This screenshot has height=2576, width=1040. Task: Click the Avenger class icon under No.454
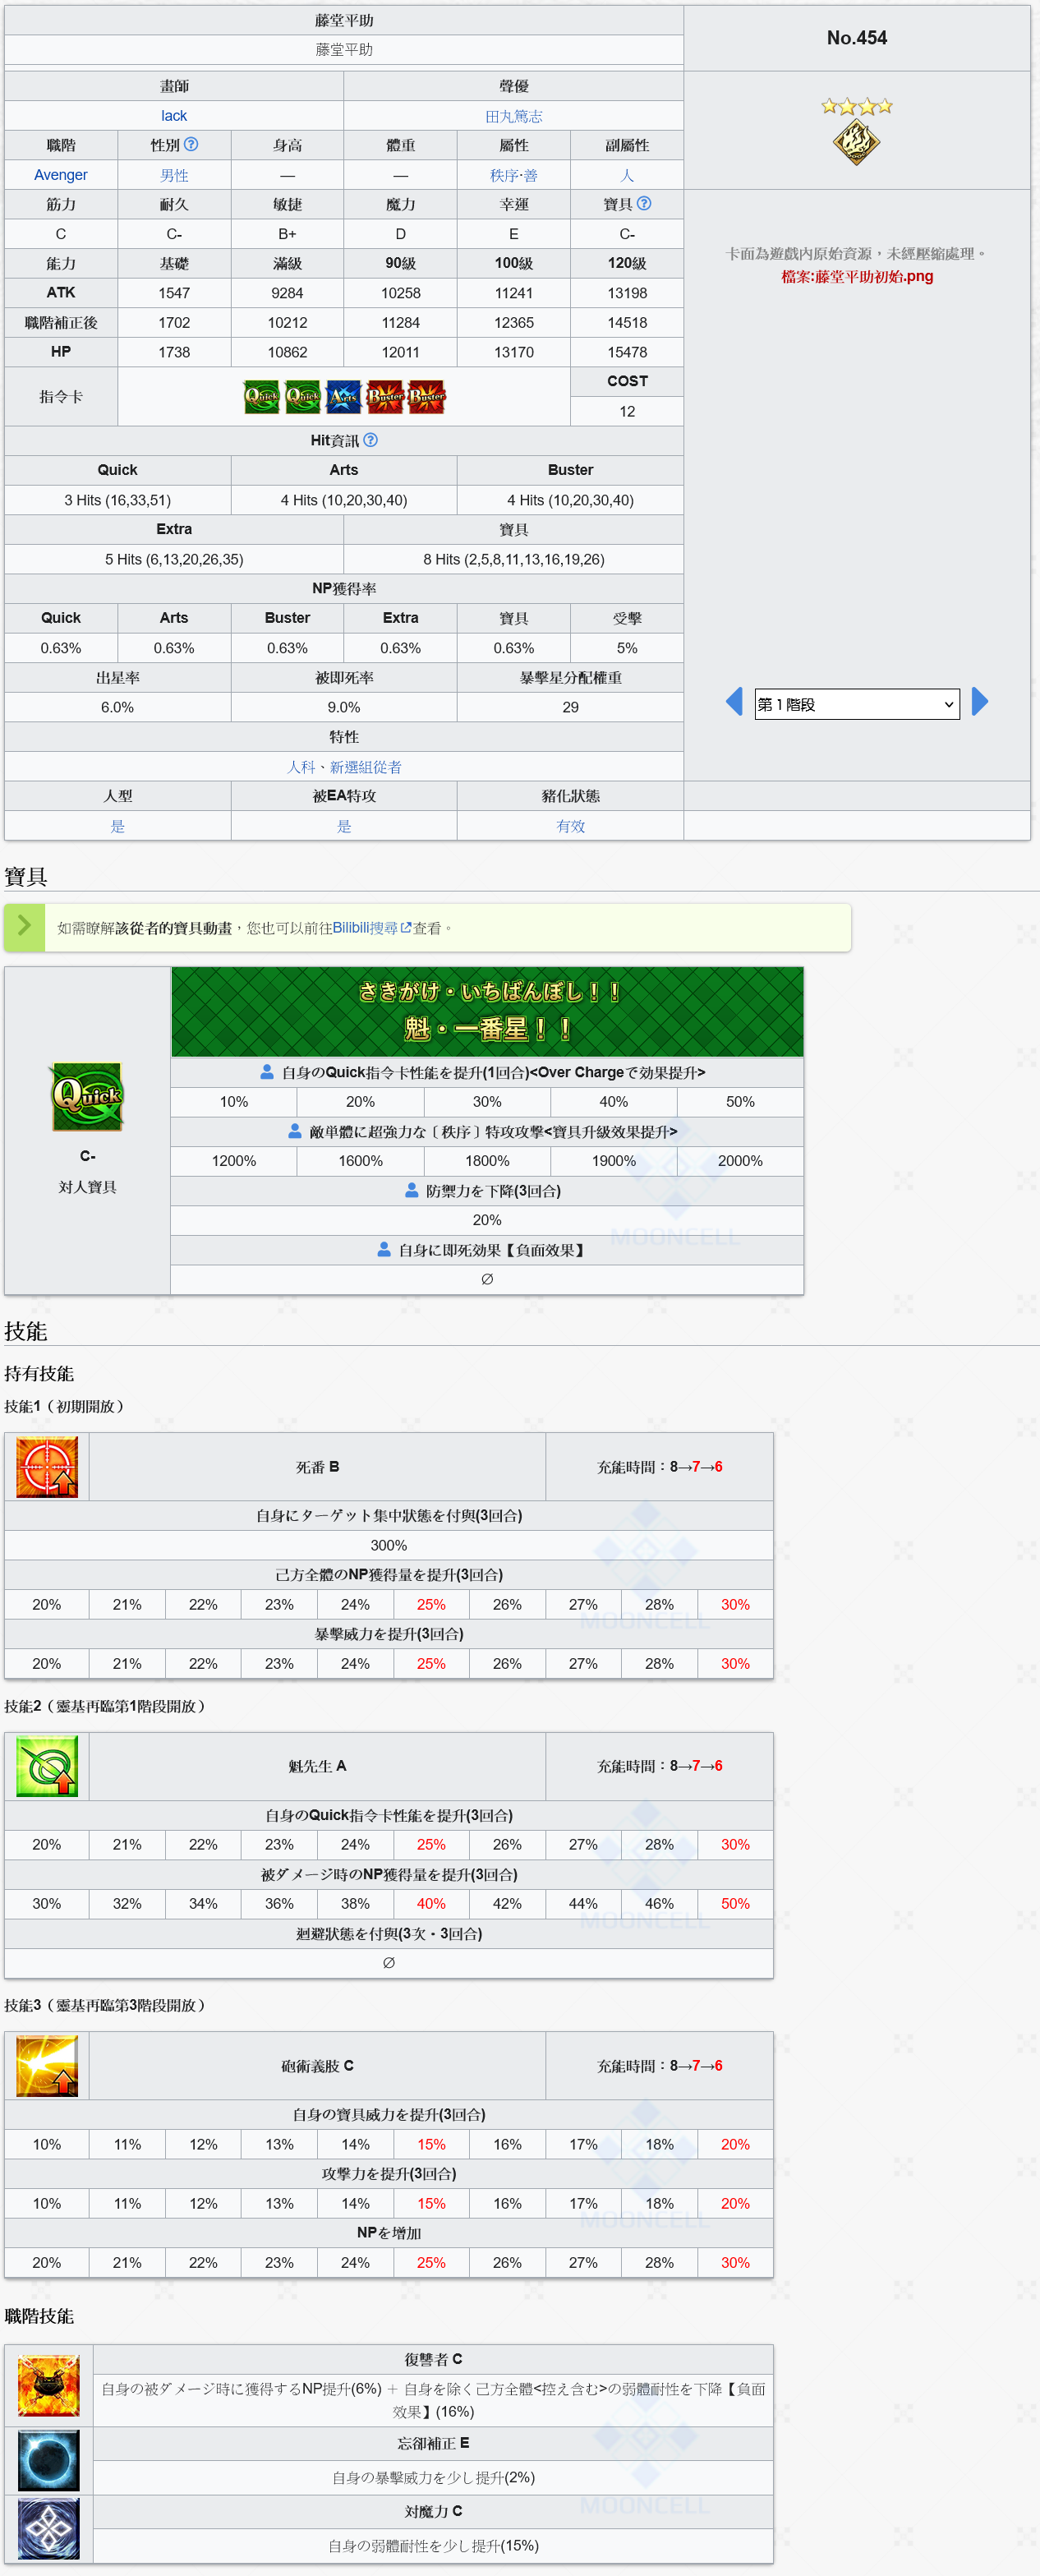tap(856, 141)
